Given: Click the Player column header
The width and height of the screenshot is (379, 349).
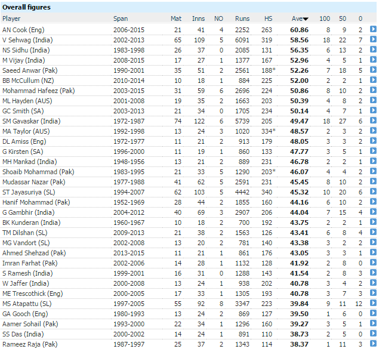Looking at the screenshot, I should pyautogui.click(x=11, y=19).
